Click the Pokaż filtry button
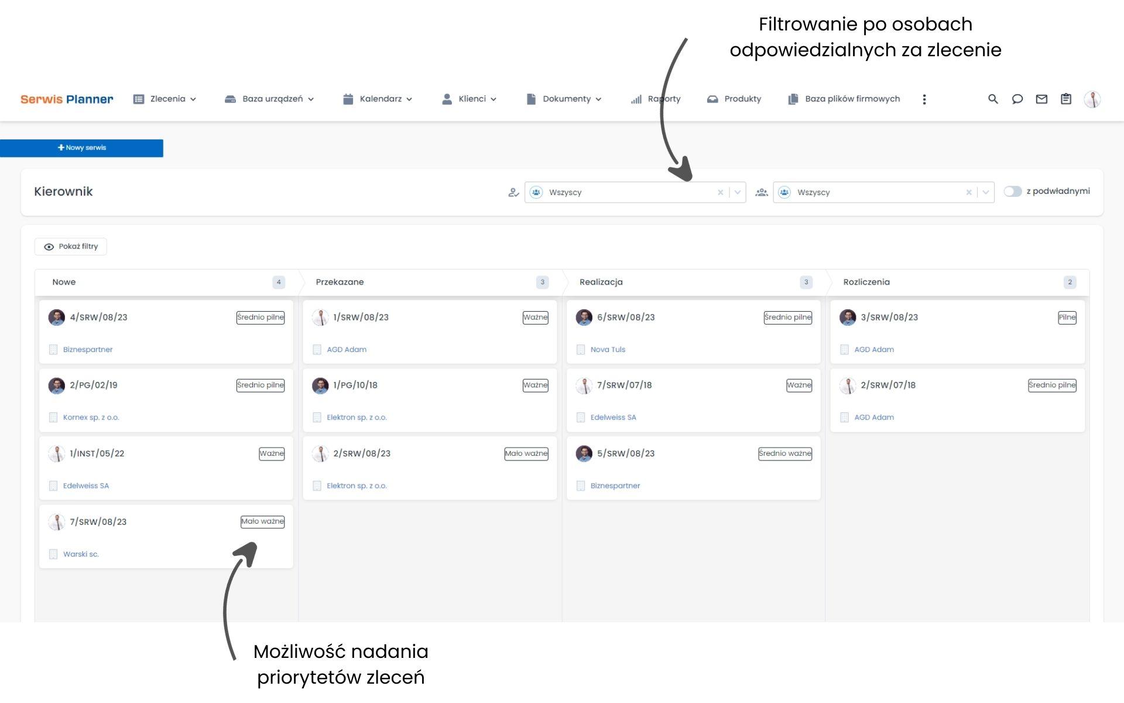 click(x=70, y=246)
